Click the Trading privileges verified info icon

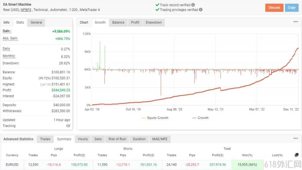click(201, 10)
